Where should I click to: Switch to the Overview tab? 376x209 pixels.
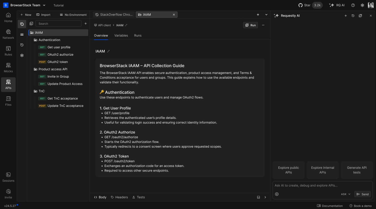(x=101, y=36)
